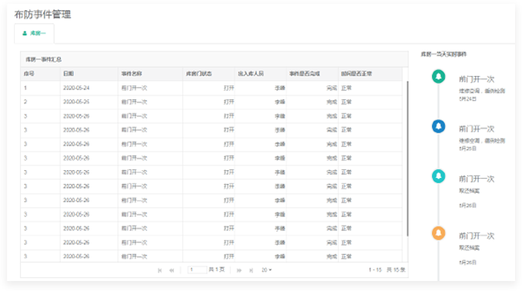Viewport: 522px width, 291px height.
Task: Click the 5月24日 timeline date
Action: [x=467, y=99]
